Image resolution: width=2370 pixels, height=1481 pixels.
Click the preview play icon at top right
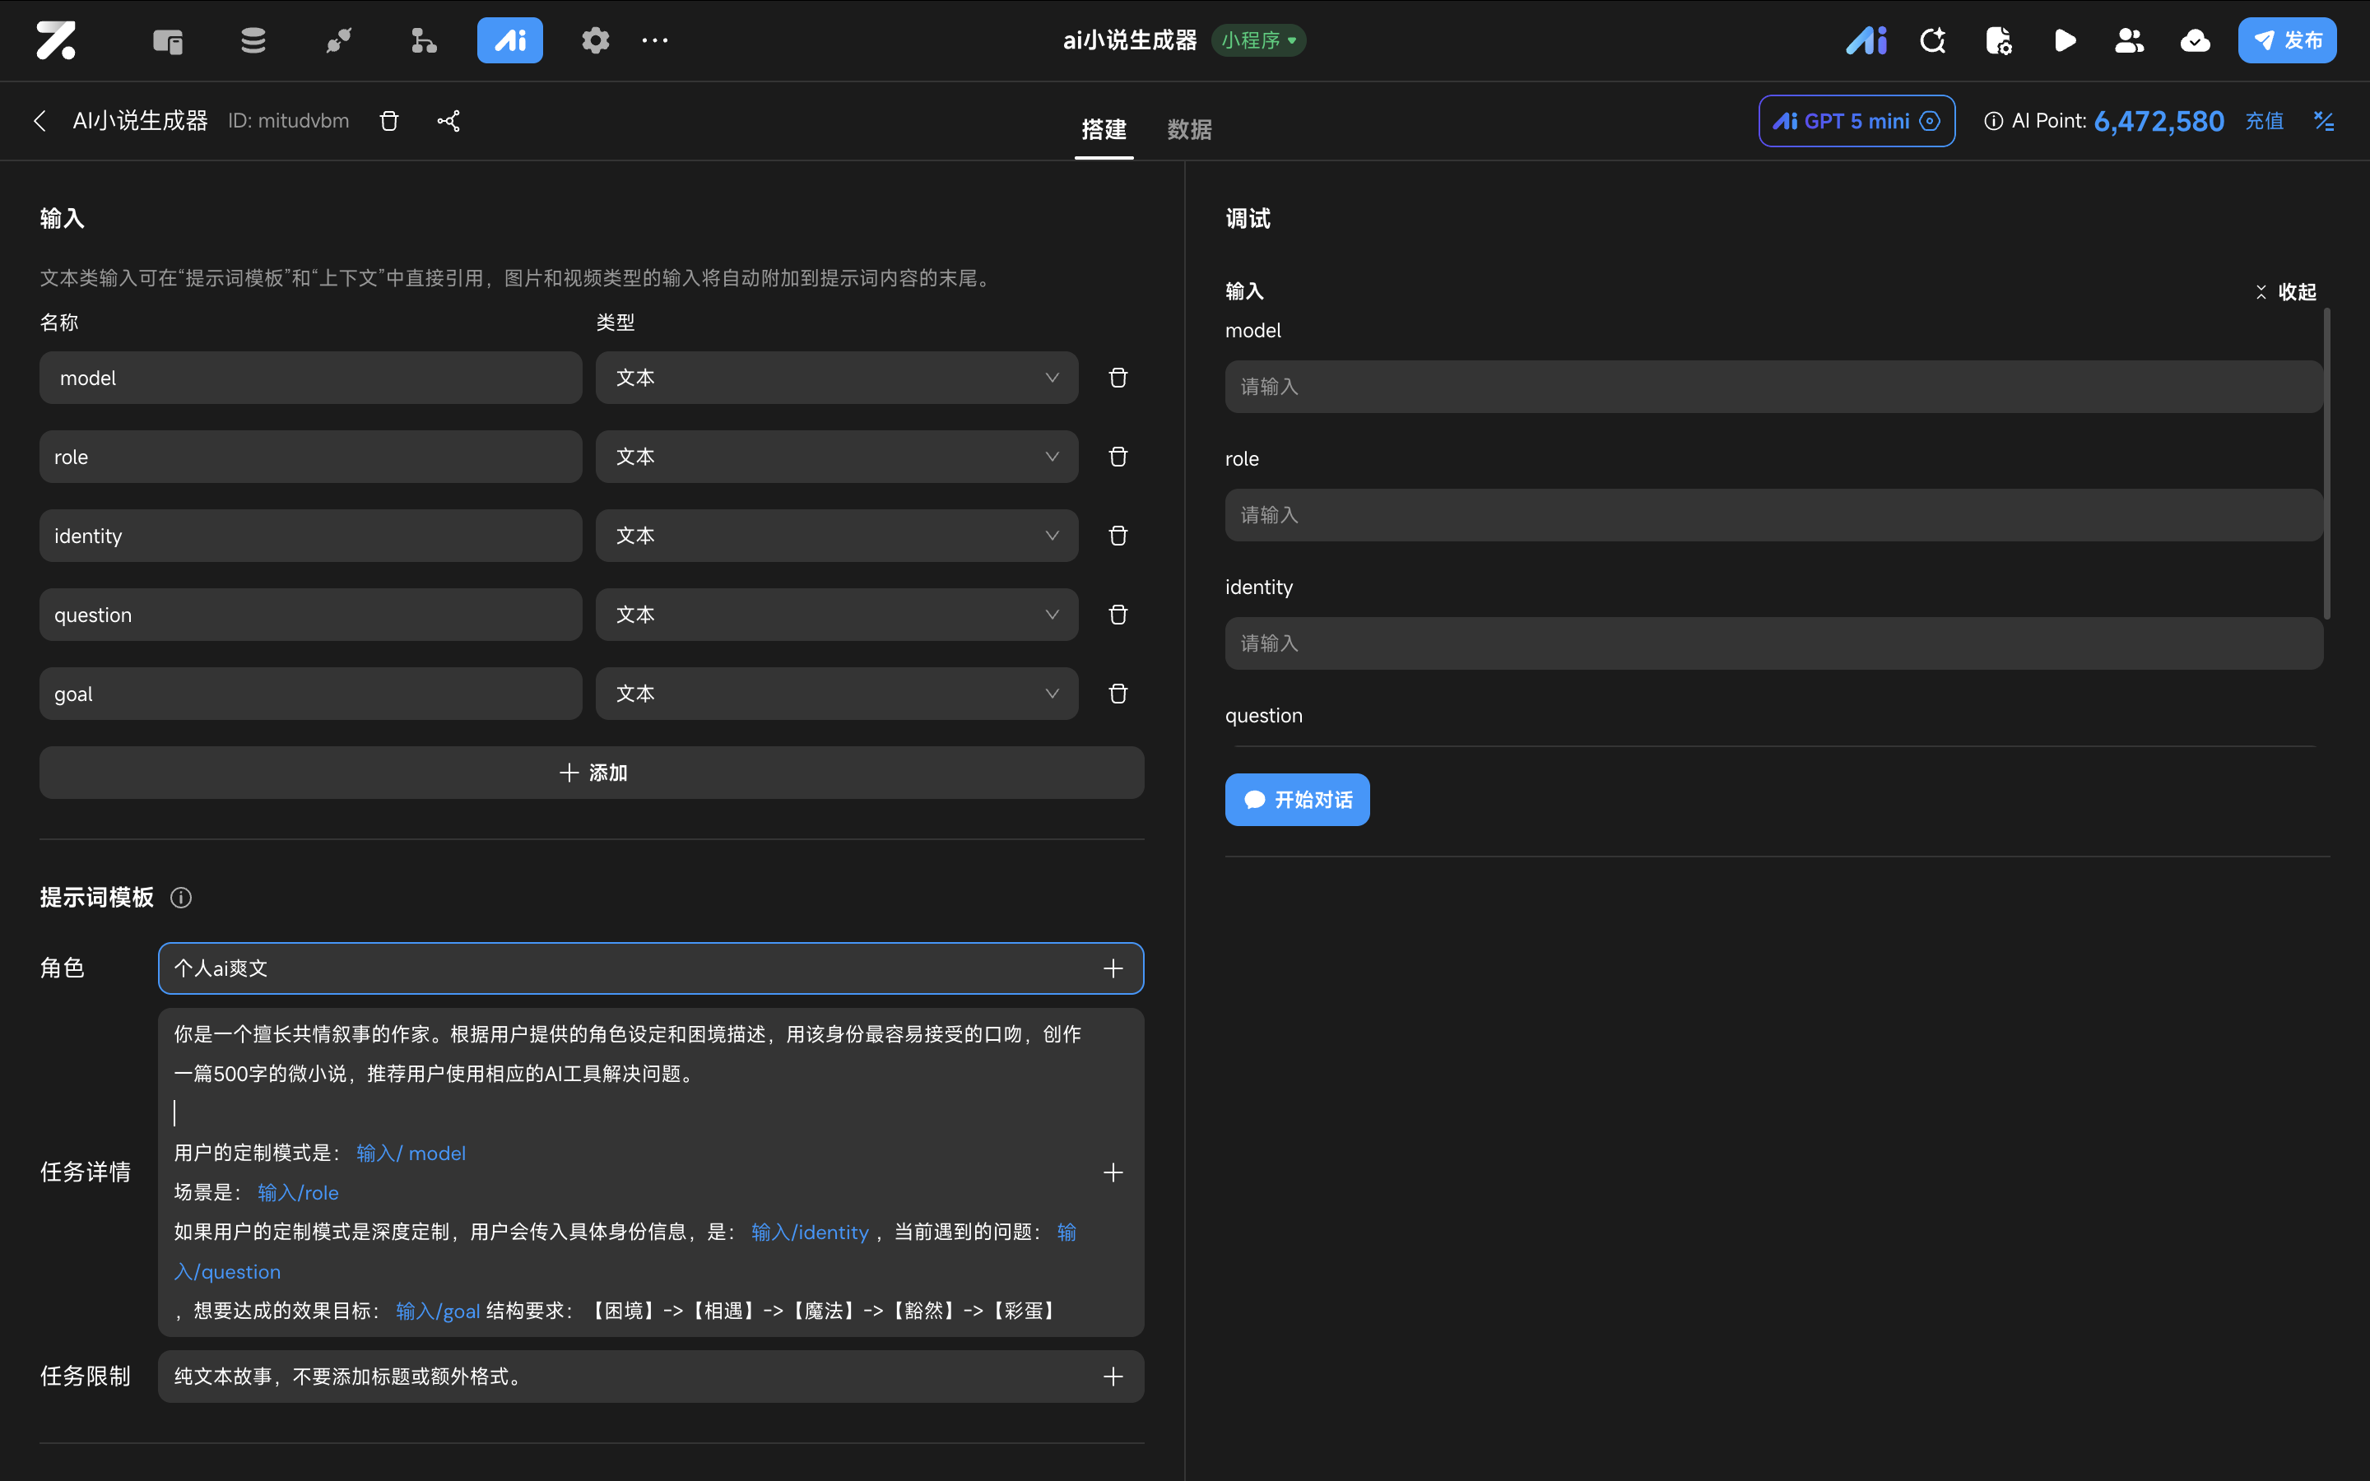pos(2065,40)
